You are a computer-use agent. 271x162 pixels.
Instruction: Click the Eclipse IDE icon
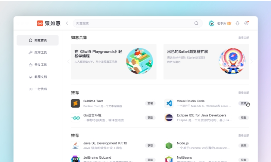(x=169, y=118)
